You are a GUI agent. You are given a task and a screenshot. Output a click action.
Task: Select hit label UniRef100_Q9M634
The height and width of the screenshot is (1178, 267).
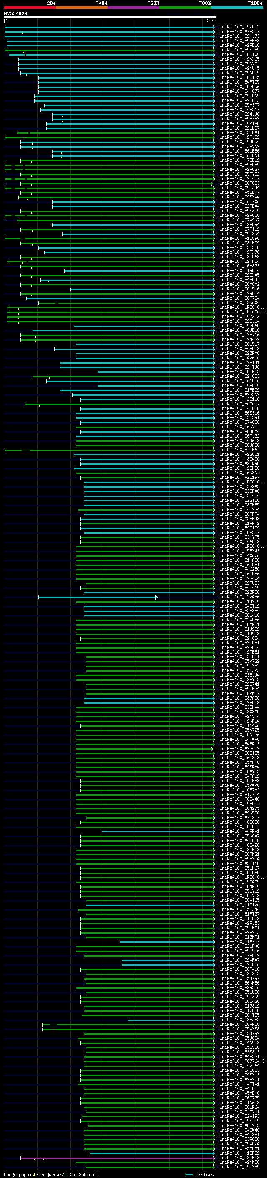pyautogui.click(x=239, y=639)
